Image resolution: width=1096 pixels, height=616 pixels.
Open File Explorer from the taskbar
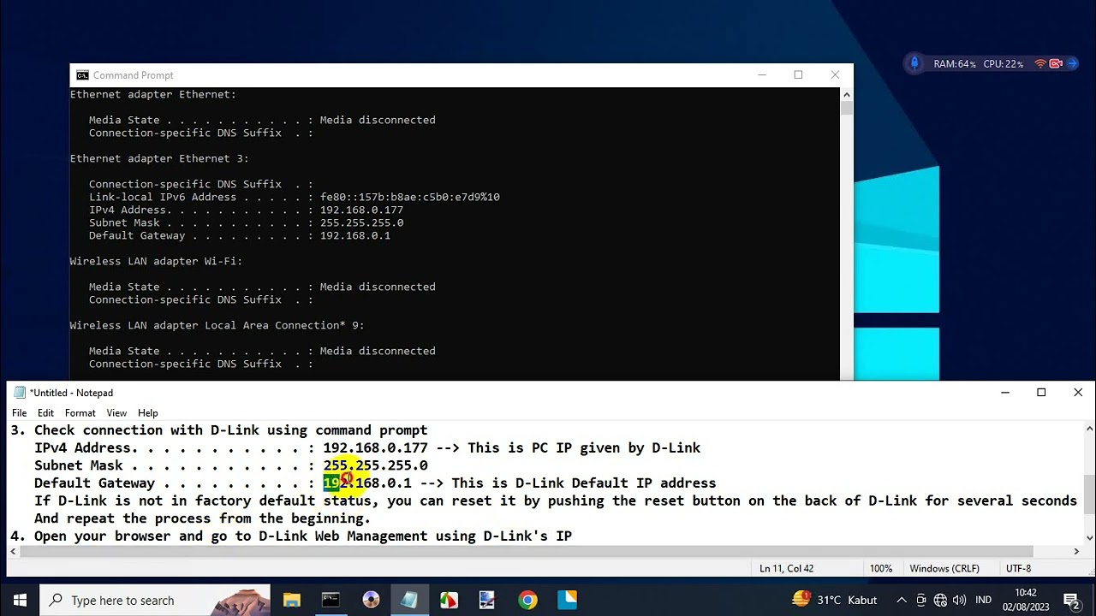click(292, 600)
